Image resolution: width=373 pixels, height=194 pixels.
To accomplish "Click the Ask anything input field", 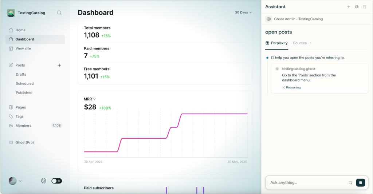I will pos(306,183).
